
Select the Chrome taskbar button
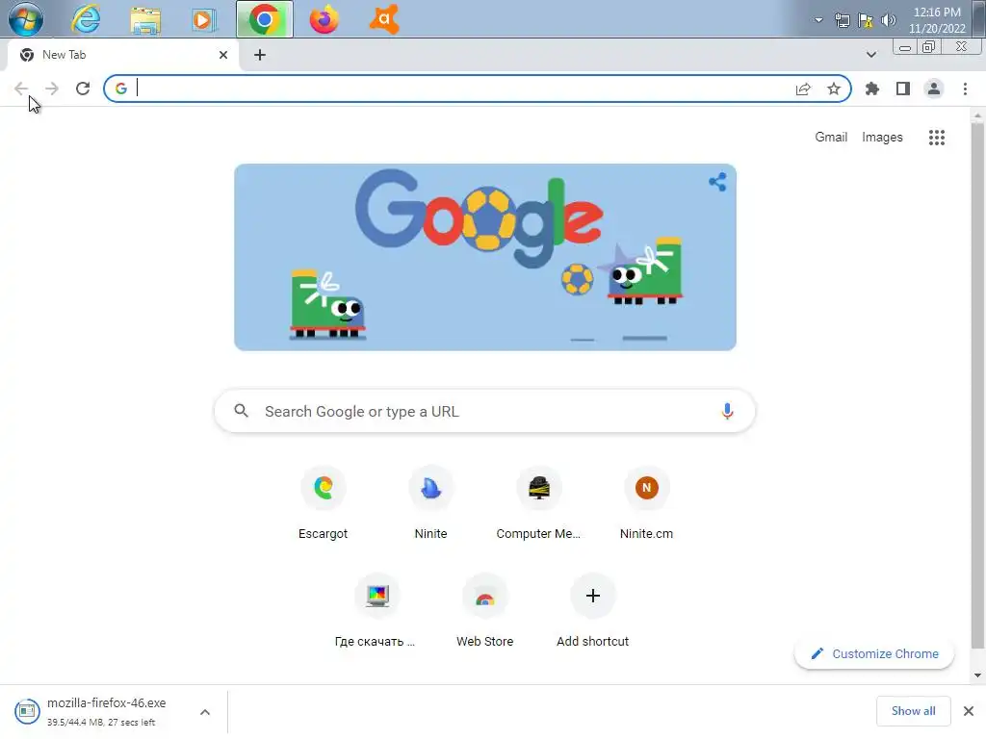[264, 19]
